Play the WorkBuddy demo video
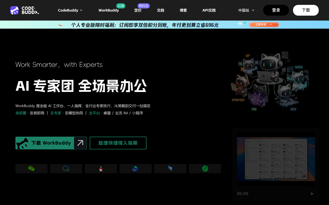The height and width of the screenshot is (205, 329). point(312,194)
